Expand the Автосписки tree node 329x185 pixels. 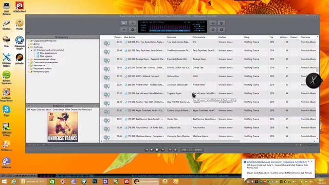point(29,65)
